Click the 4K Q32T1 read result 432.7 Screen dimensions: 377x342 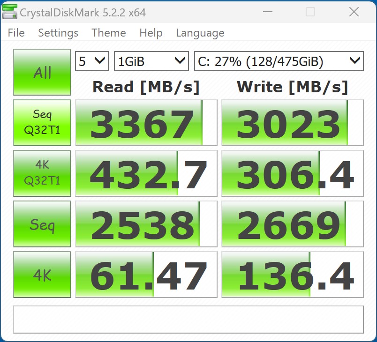point(146,173)
